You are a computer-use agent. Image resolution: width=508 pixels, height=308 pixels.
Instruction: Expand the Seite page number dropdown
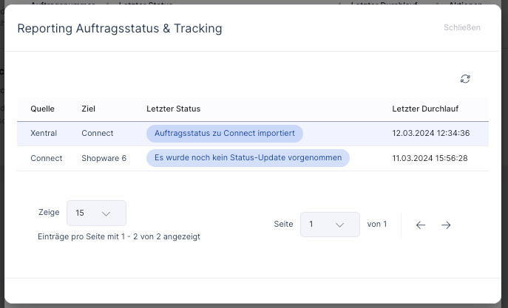(330, 225)
